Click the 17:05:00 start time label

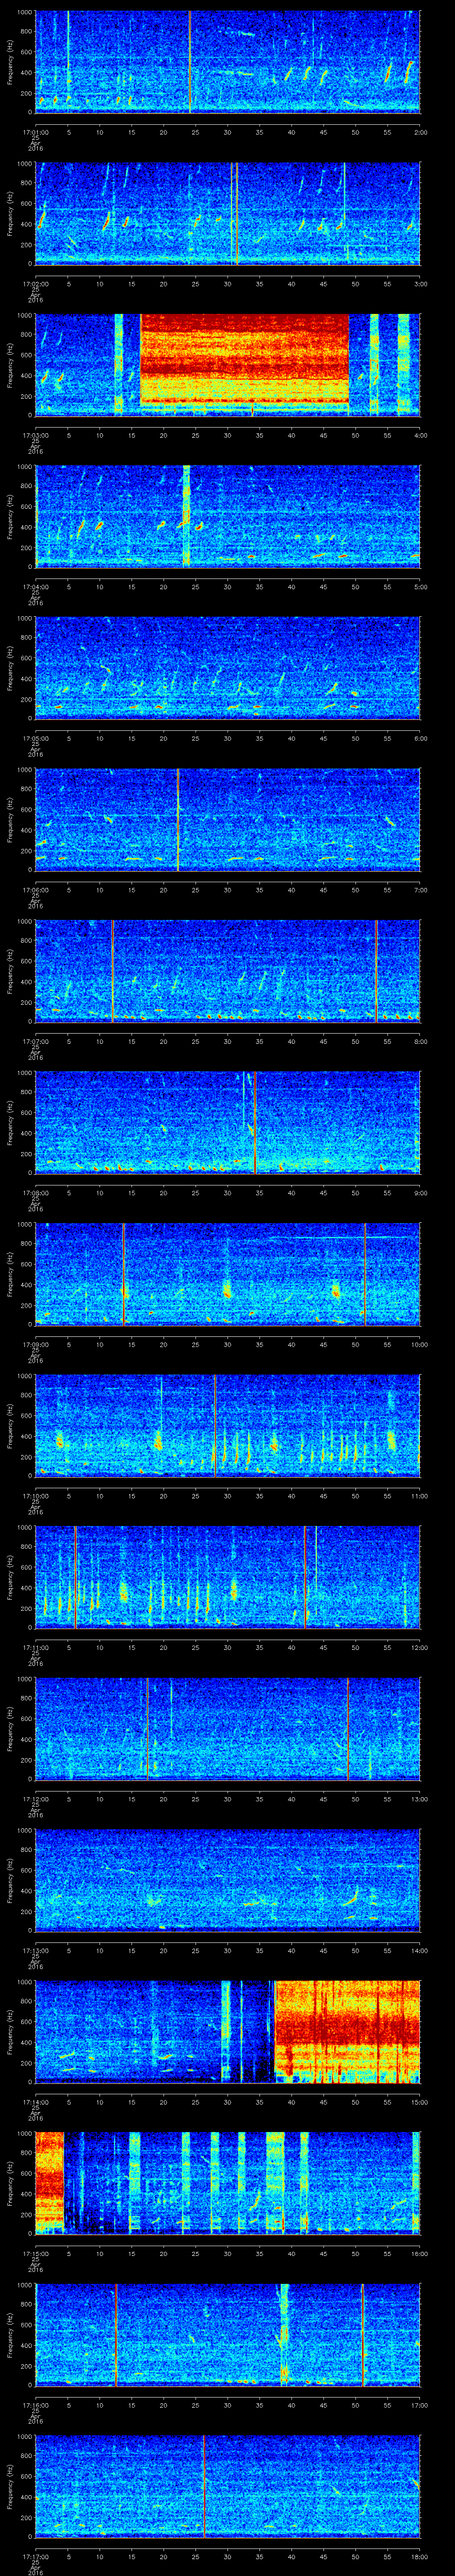tap(35, 738)
